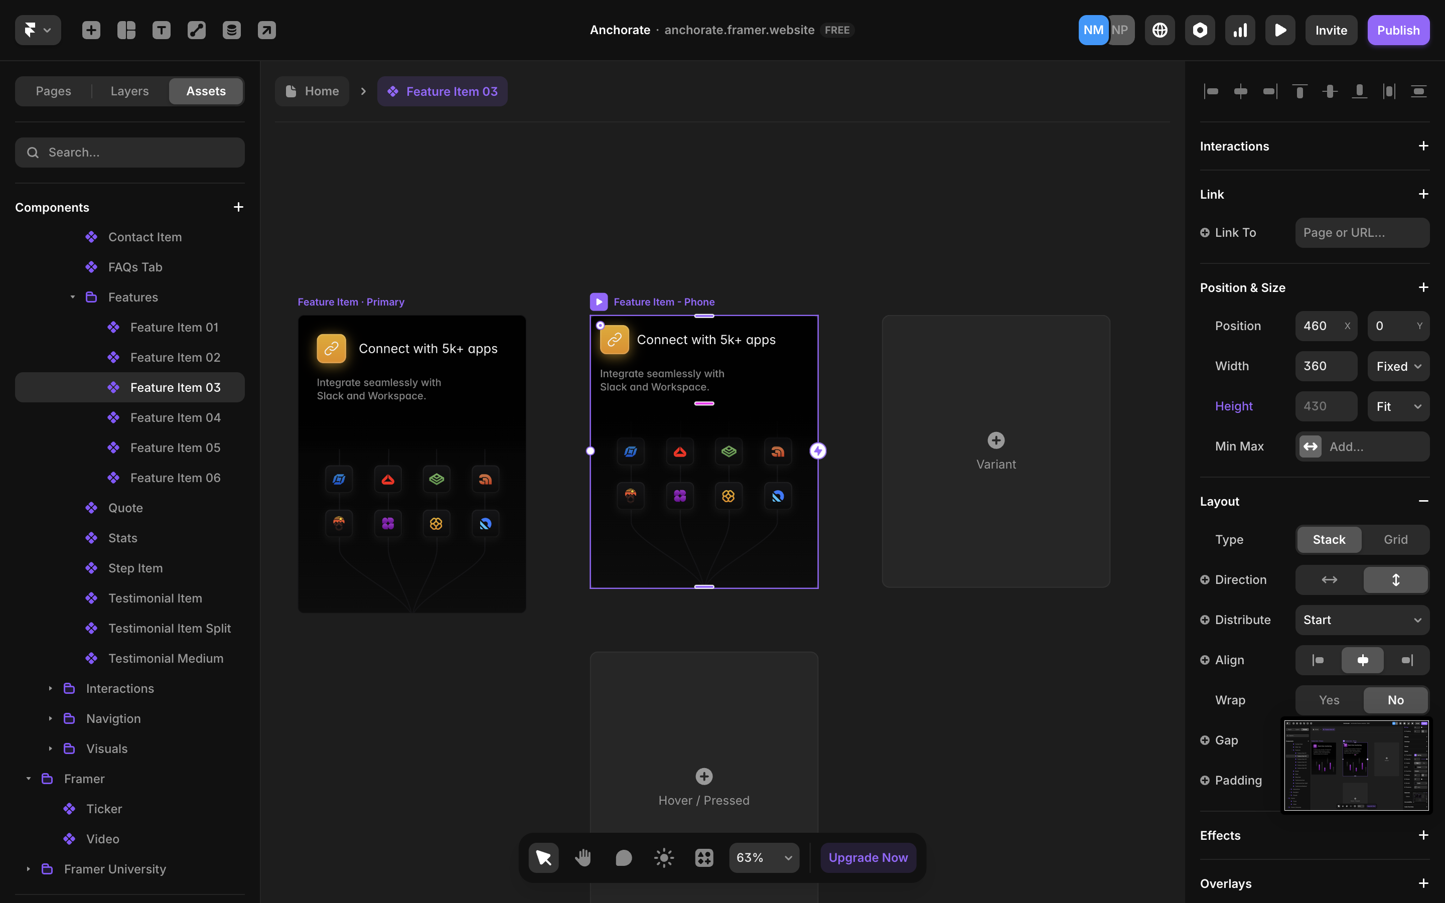Set Wrap to Yes
1445x903 pixels.
pos(1329,699)
